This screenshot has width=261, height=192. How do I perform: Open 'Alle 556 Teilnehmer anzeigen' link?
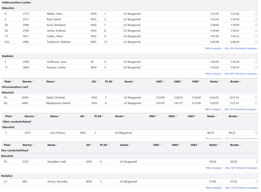(x=241, y=48)
